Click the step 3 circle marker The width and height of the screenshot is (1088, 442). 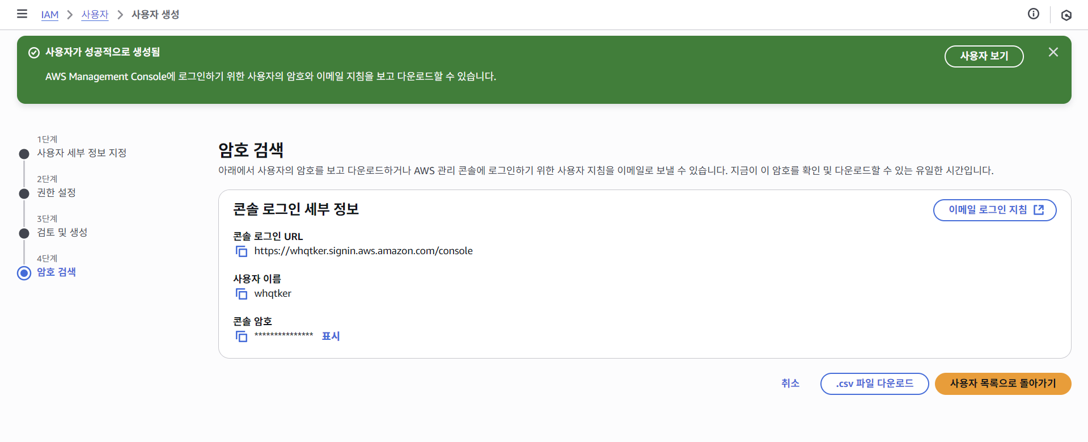(24, 233)
